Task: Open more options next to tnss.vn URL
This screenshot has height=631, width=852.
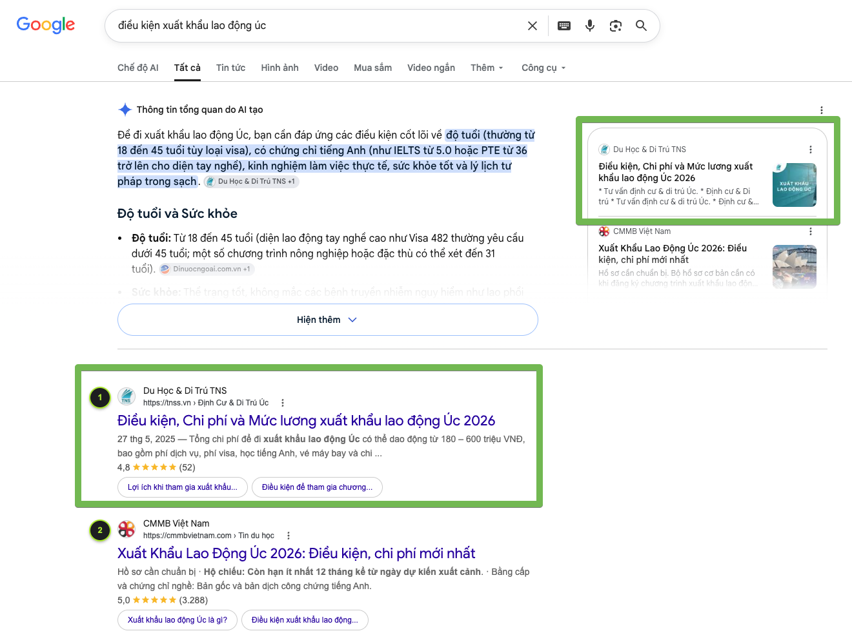Action: pyautogui.click(x=283, y=403)
